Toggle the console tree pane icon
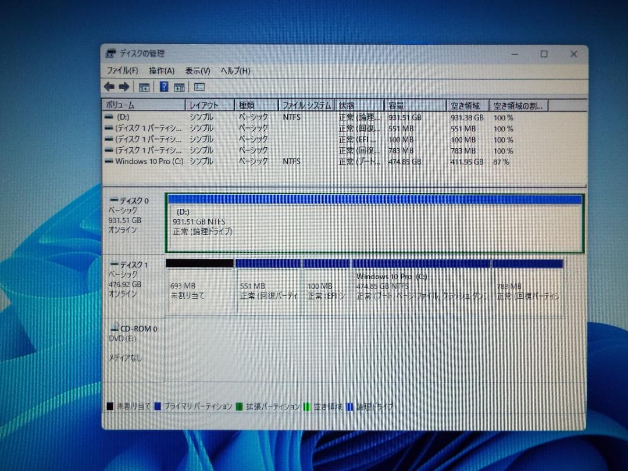The image size is (628, 471). click(x=144, y=87)
